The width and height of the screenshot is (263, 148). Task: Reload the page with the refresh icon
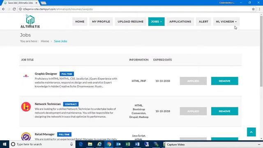coord(14,9)
